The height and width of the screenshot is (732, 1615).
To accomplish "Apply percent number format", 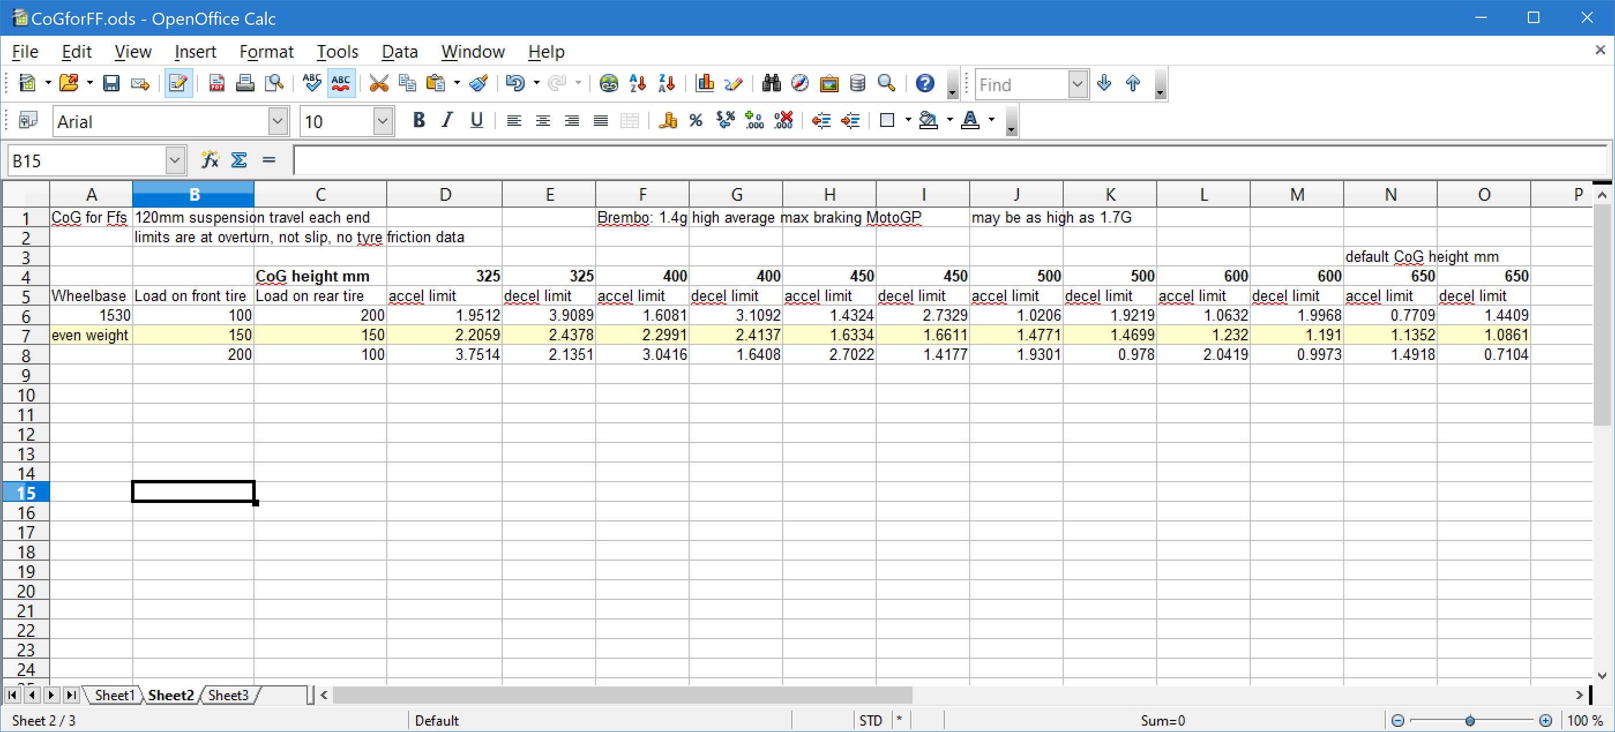I will click(696, 121).
